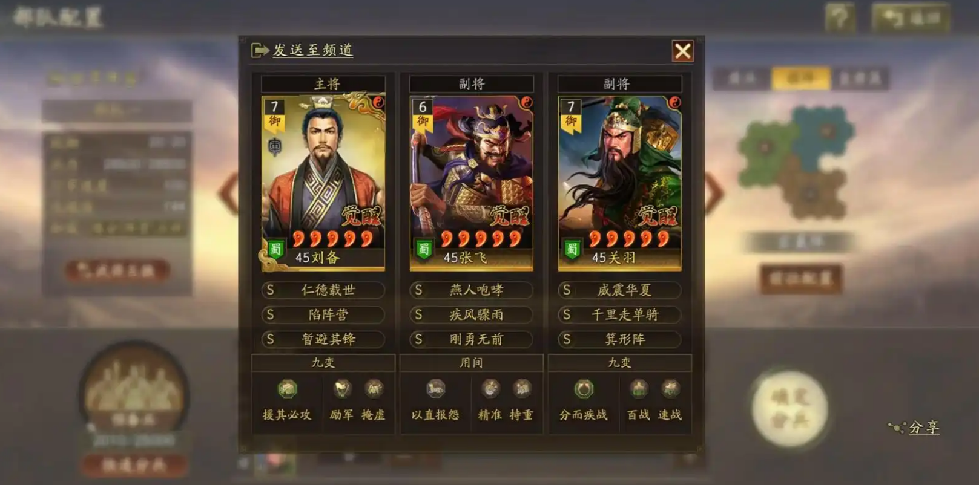
Task: Open the 刘备 general card
Action: (x=323, y=183)
